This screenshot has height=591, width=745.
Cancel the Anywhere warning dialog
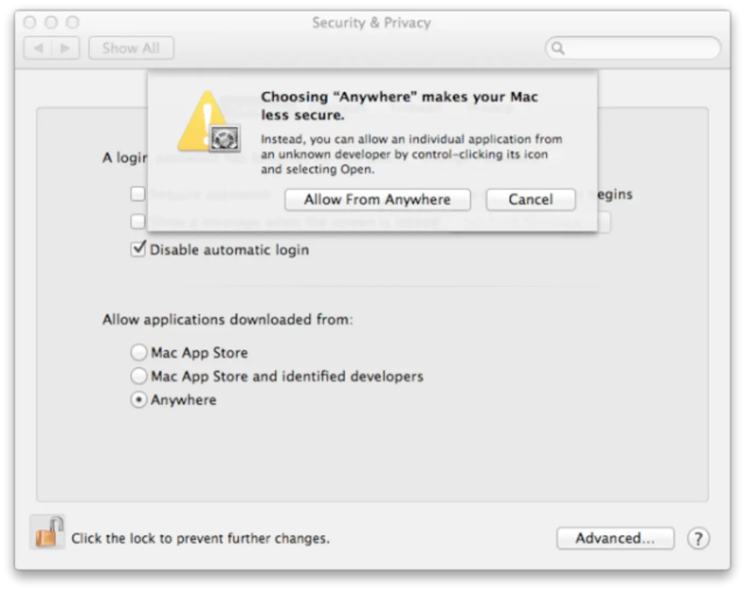tap(531, 199)
